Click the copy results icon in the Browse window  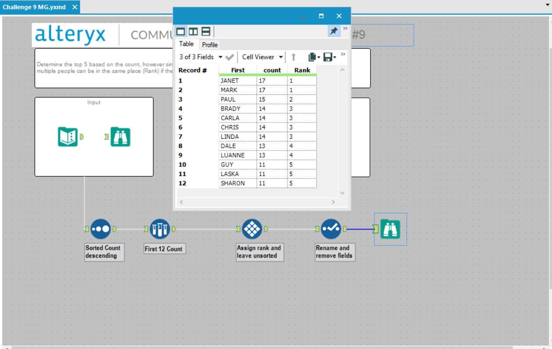(312, 57)
